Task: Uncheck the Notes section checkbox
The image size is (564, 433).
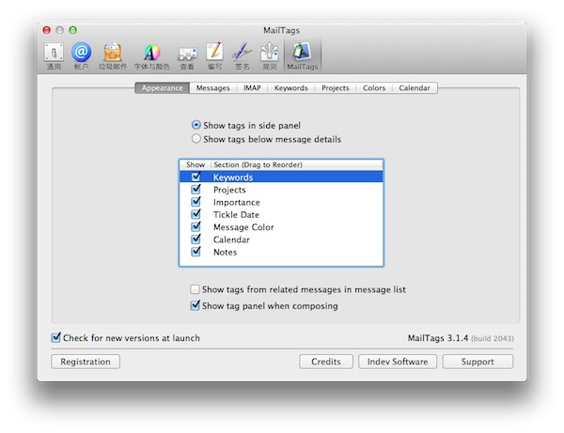Action: click(x=196, y=252)
